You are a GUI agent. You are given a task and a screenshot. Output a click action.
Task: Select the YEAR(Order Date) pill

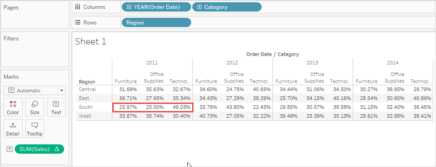pos(156,7)
